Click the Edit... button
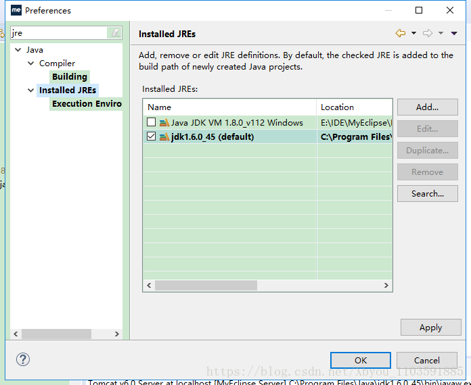 [428, 128]
